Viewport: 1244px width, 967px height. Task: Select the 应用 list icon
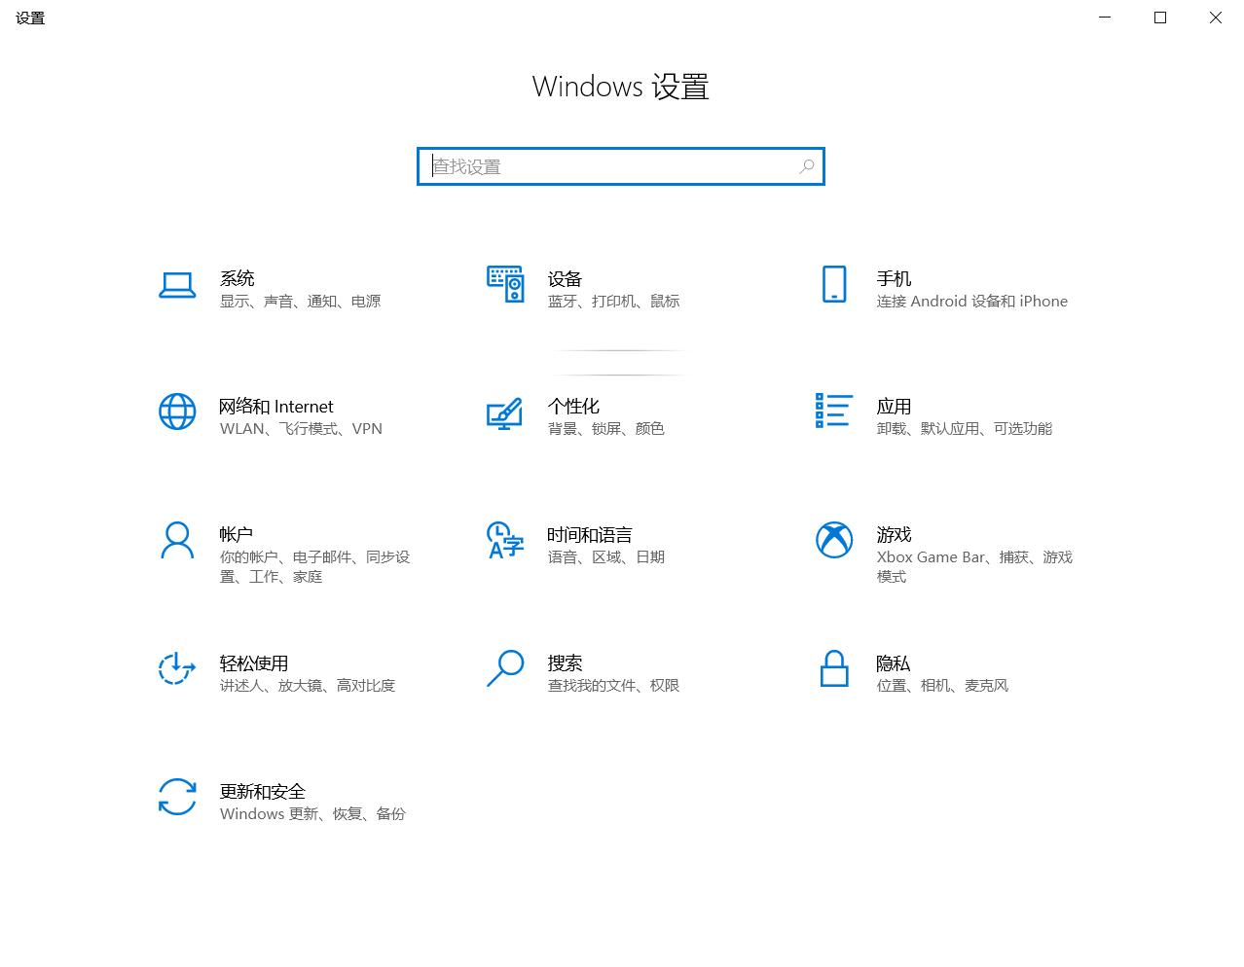833,412
